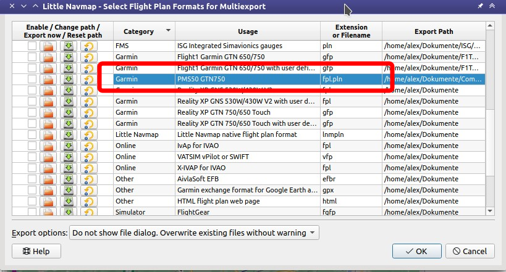Export now the PMS50 GTN750 format

point(69,80)
